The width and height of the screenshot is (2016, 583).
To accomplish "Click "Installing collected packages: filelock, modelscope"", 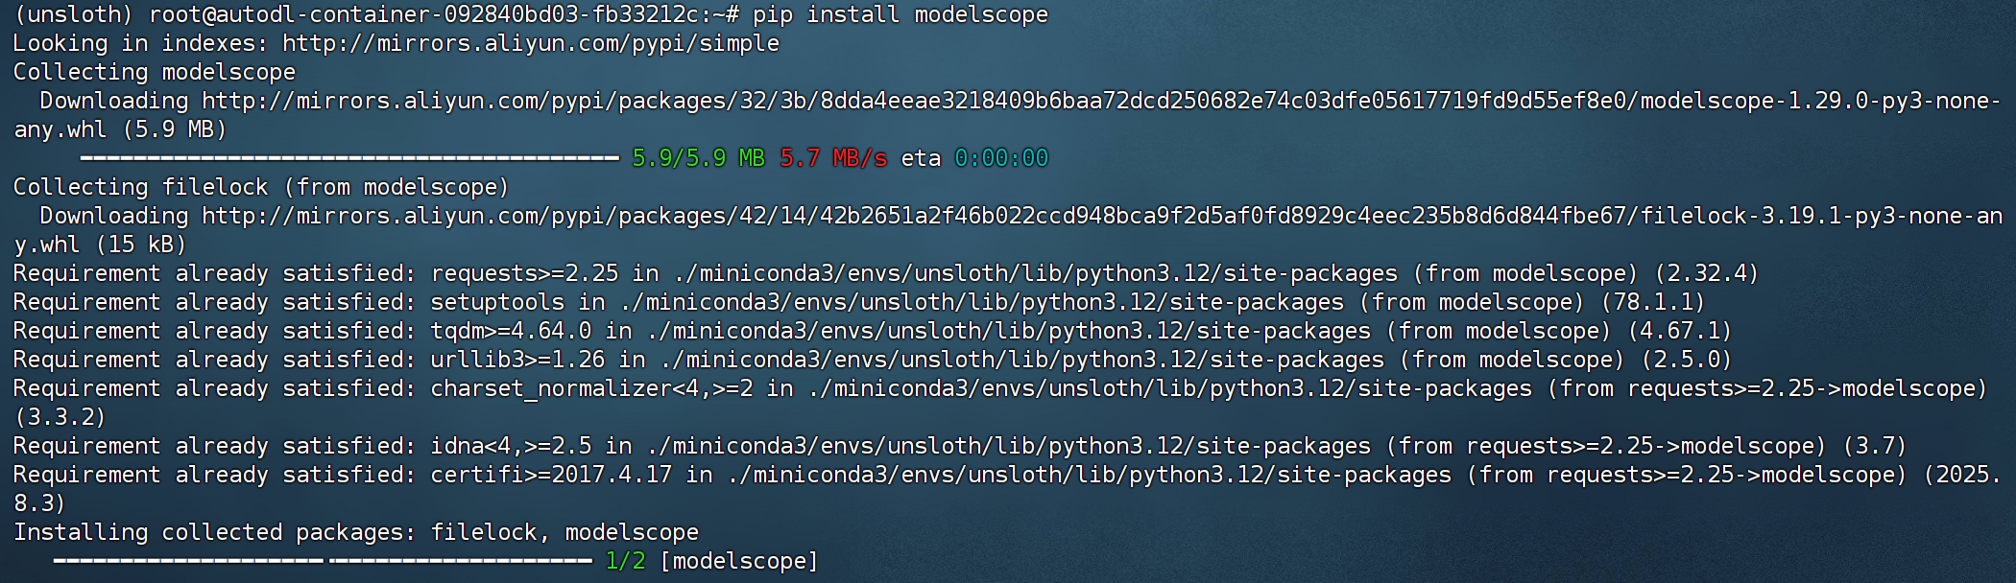I will coord(356,533).
